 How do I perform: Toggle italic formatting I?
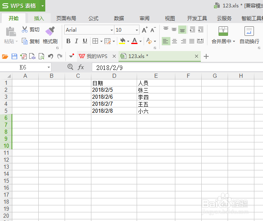(x=77, y=41)
